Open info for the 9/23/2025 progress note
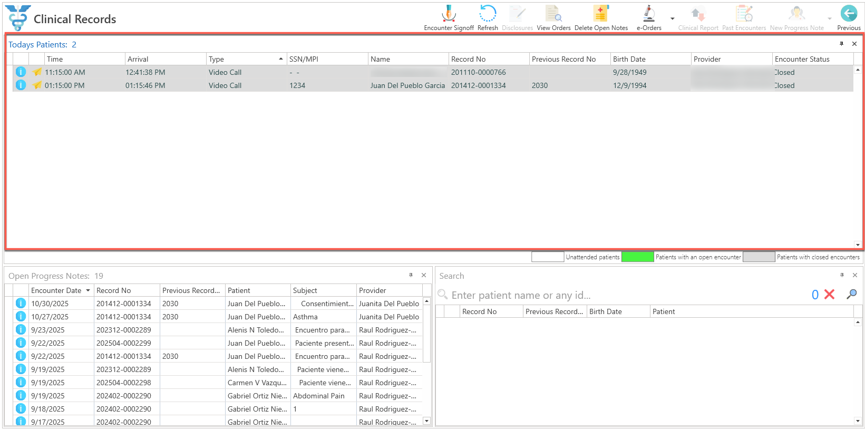The image size is (865, 430). [x=21, y=329]
